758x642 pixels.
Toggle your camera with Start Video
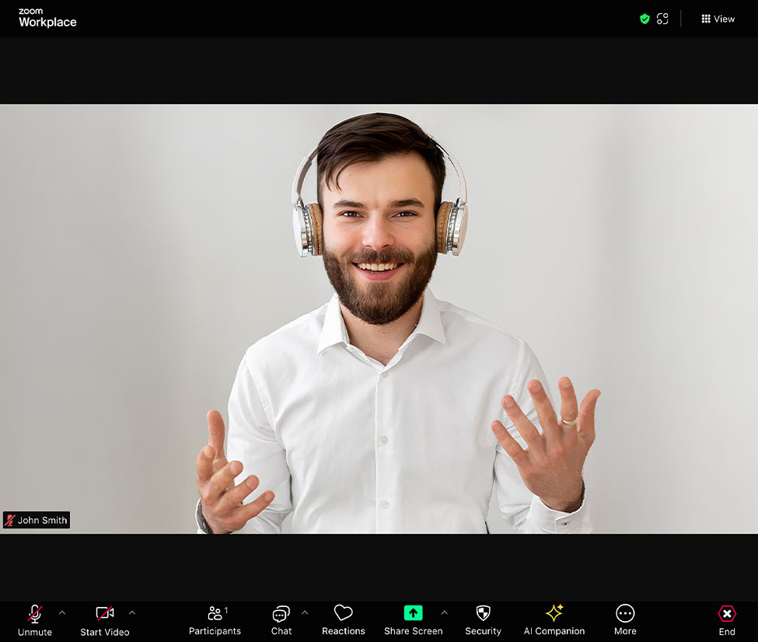[x=104, y=619]
